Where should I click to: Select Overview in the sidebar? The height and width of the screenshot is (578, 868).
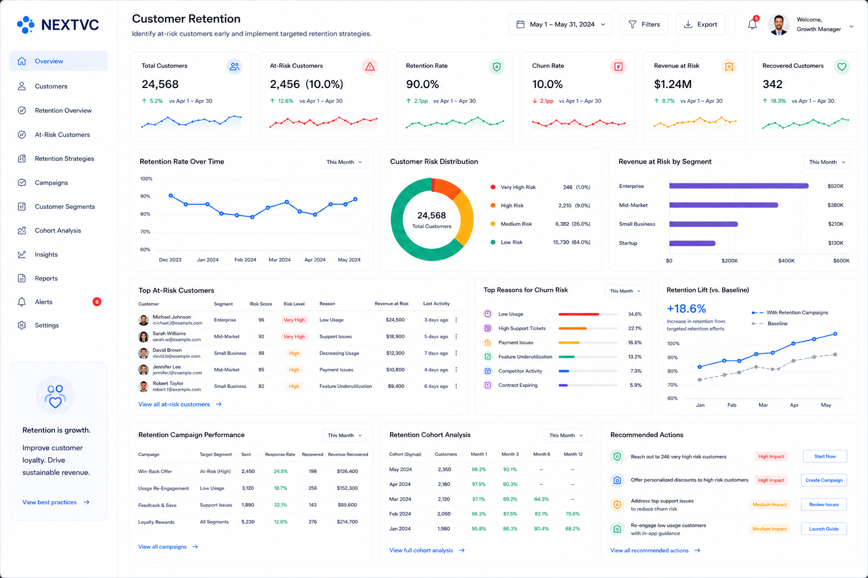point(58,61)
